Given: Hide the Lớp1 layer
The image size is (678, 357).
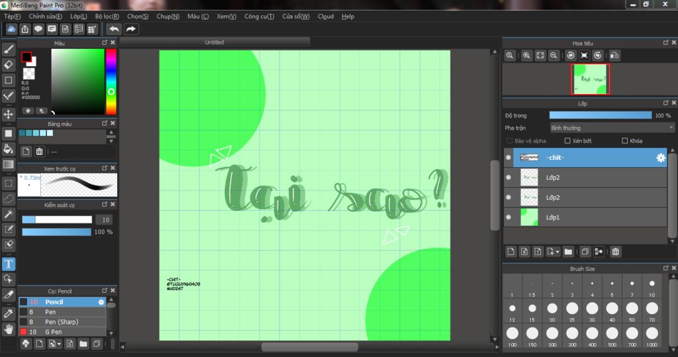Looking at the screenshot, I should pos(508,217).
